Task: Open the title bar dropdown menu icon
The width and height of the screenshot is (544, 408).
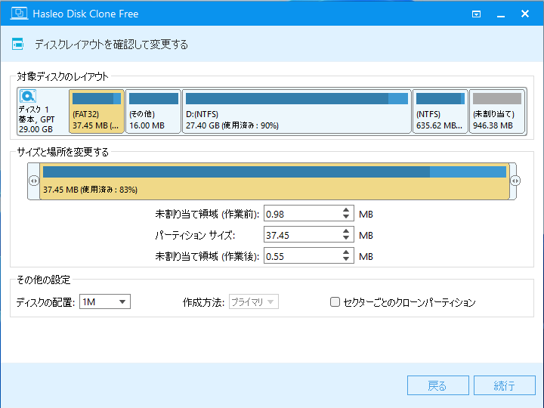Action: pyautogui.click(x=476, y=14)
